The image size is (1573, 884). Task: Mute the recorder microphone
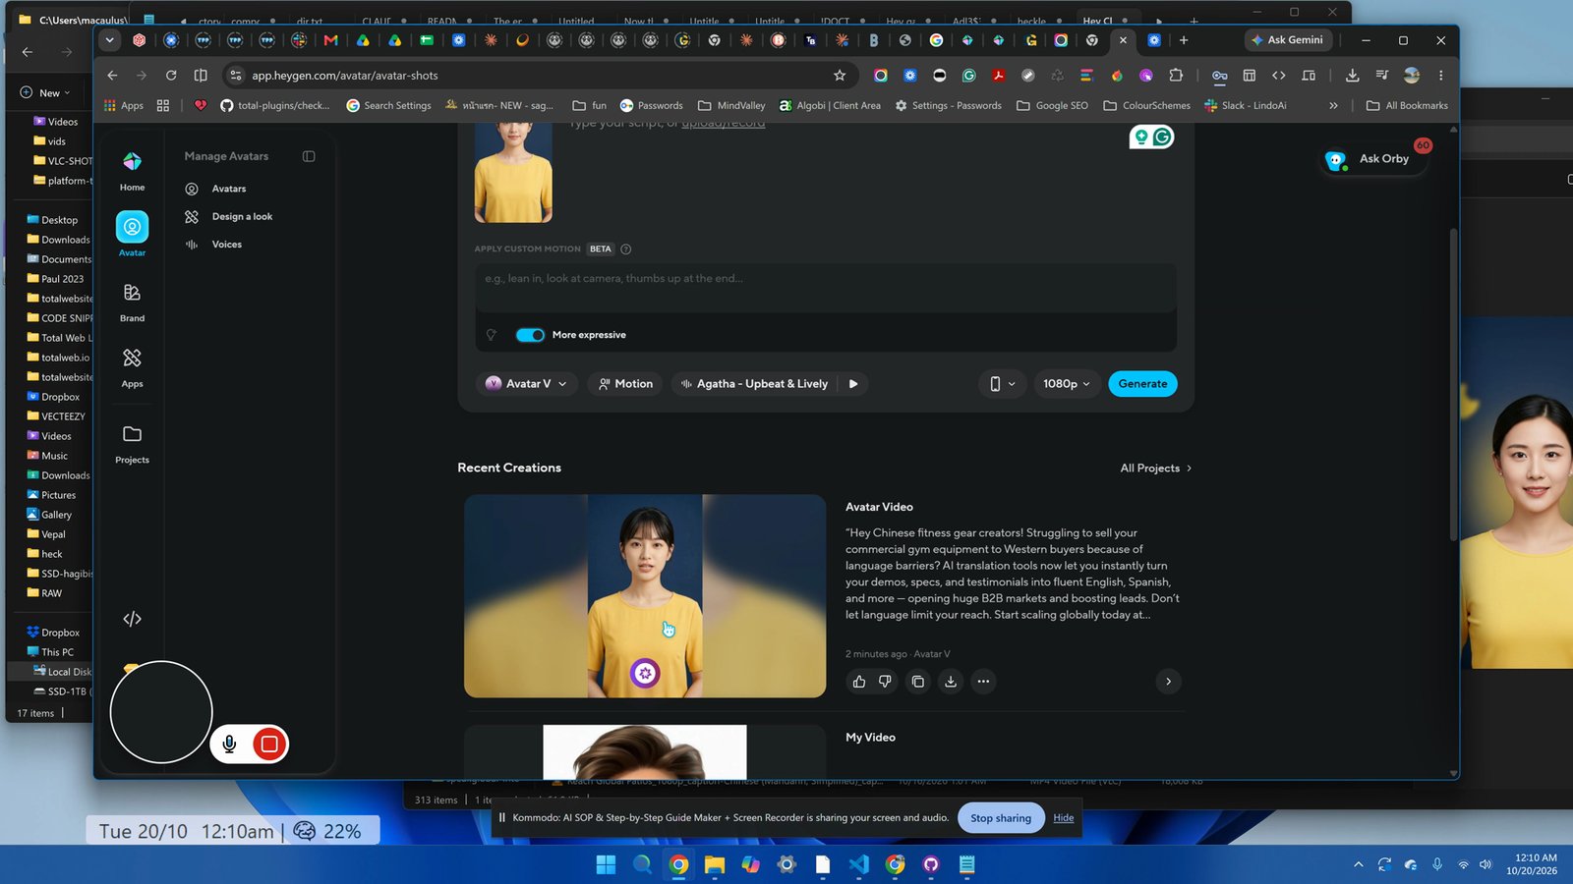(229, 745)
